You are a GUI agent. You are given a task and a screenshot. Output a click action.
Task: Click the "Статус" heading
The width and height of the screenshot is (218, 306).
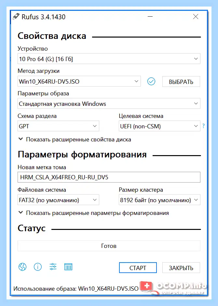(32, 228)
